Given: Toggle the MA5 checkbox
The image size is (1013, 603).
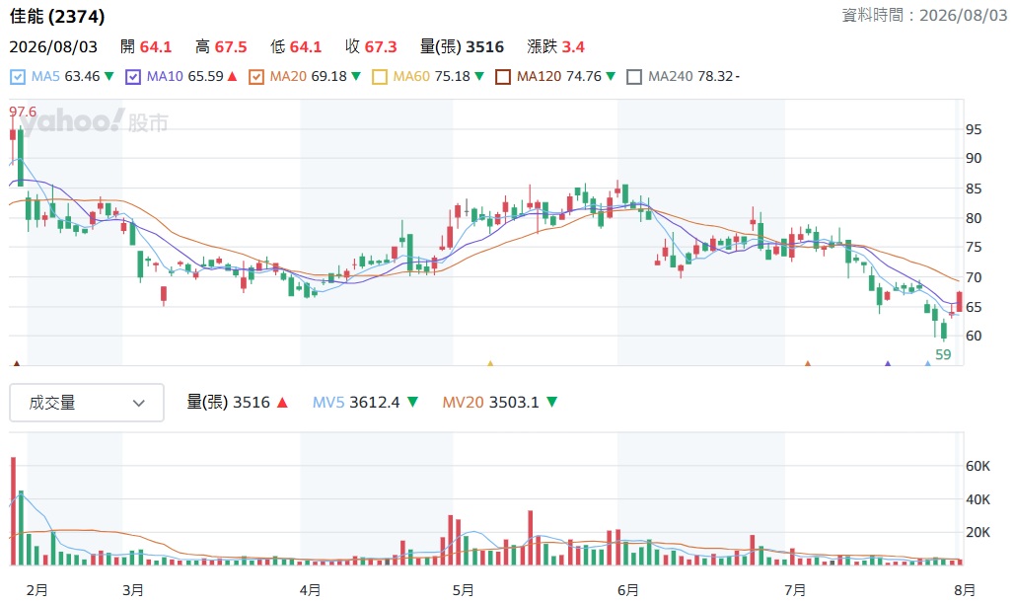Looking at the screenshot, I should point(18,77).
